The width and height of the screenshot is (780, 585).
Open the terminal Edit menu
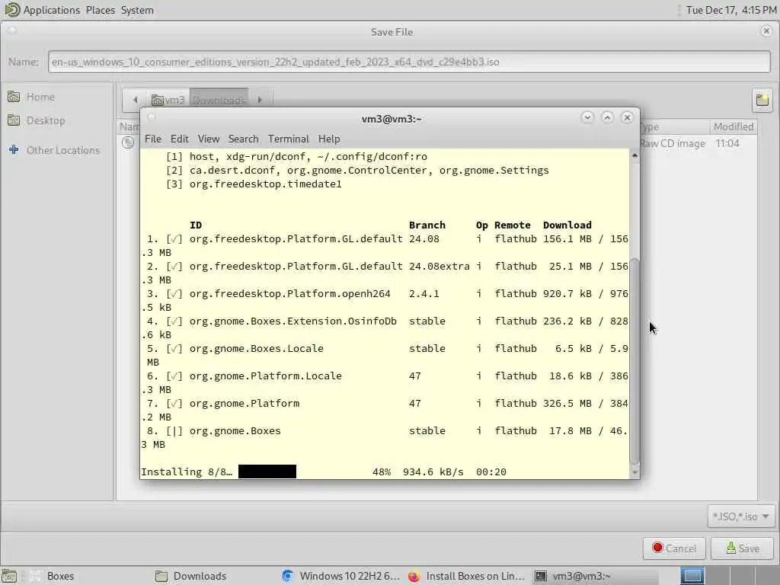pos(179,139)
